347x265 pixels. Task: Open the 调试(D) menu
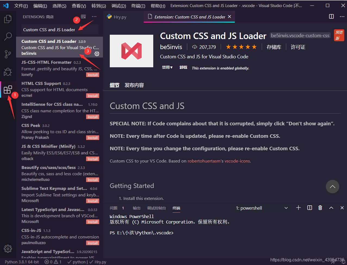pyautogui.click(x=119, y=6)
